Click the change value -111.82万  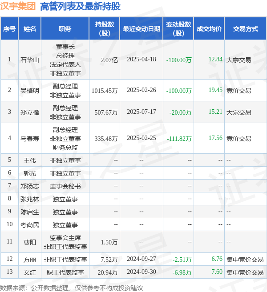click(179, 139)
